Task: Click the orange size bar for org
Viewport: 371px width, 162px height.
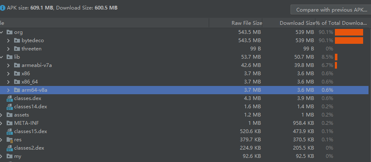Action: [x=349, y=32]
